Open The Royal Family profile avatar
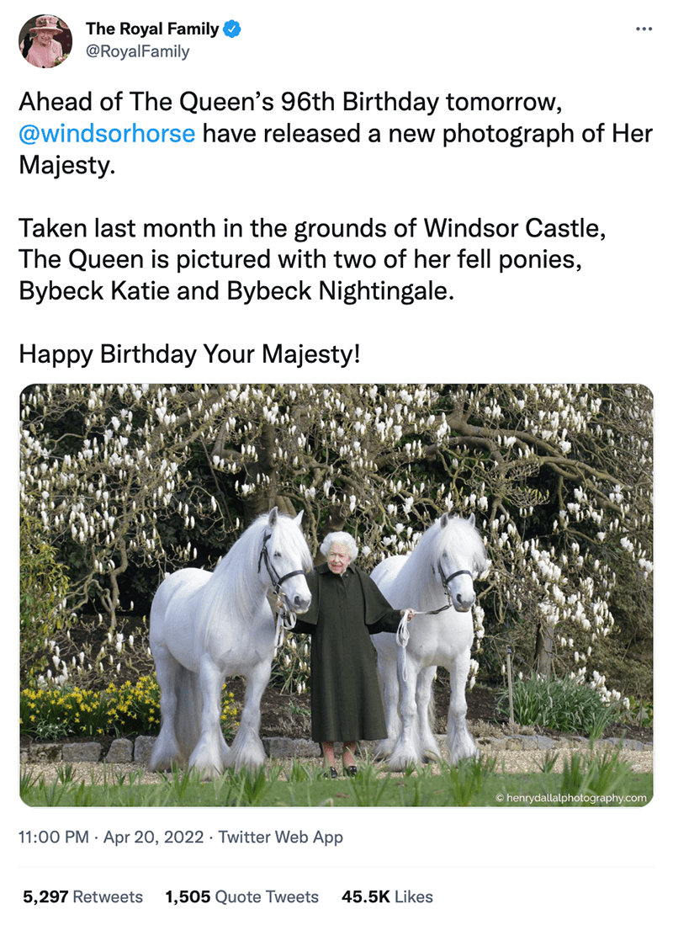 45,40
